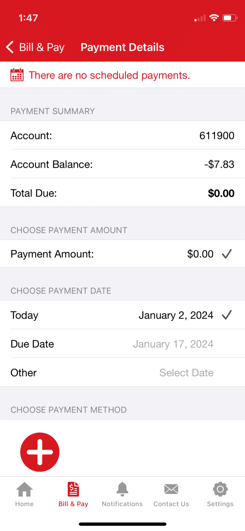Navigate back to Bill & Pay

(x=35, y=47)
